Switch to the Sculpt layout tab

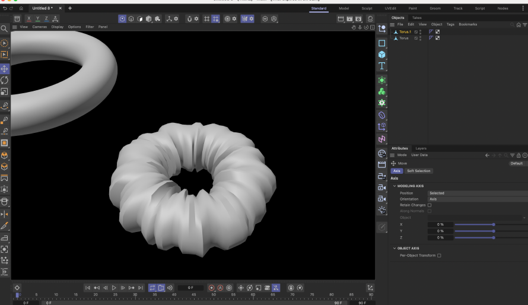[367, 8]
